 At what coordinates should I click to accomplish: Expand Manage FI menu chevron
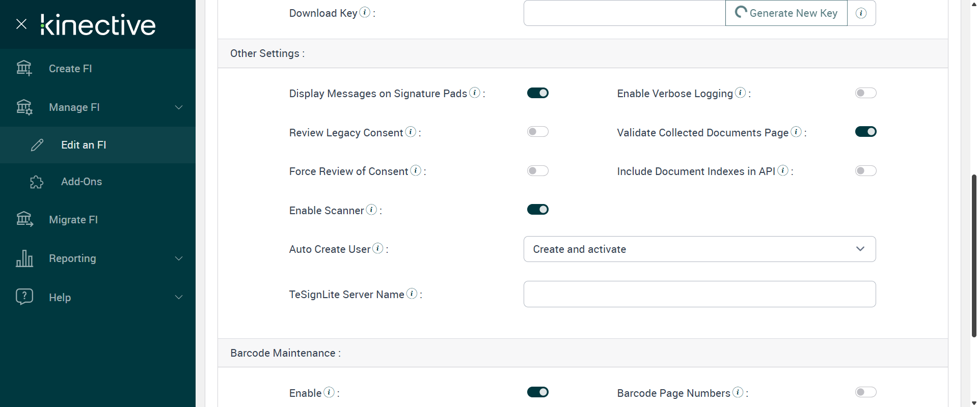coord(179,107)
